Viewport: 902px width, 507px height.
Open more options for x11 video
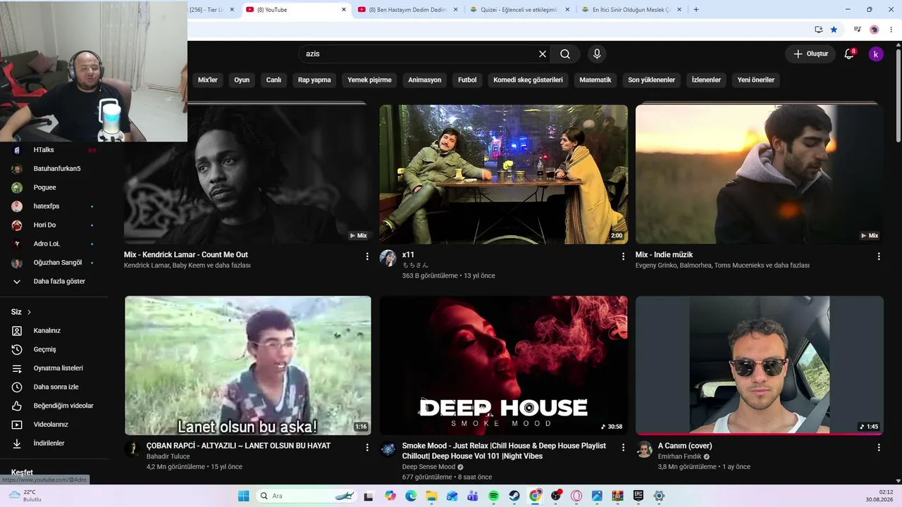coord(623,256)
